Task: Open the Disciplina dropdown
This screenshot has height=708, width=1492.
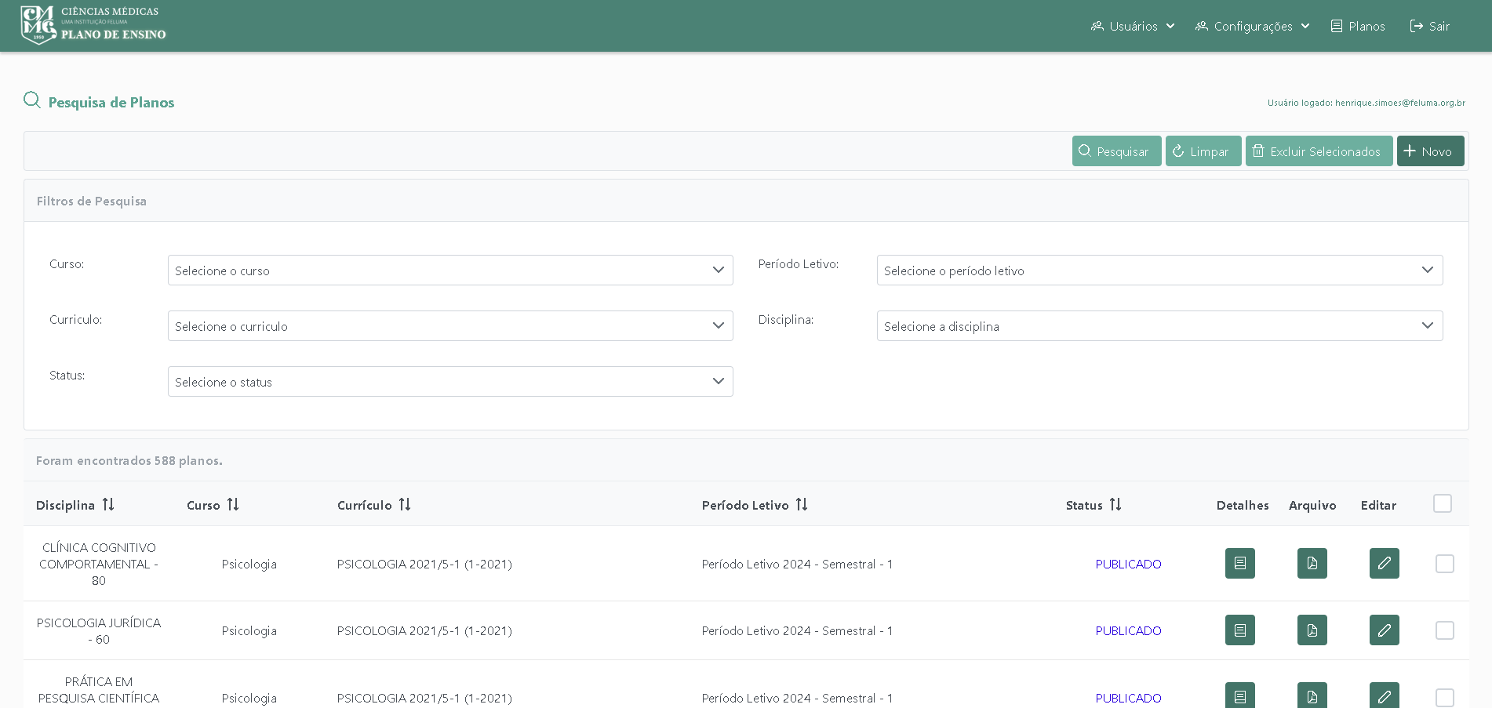Action: tap(1159, 326)
